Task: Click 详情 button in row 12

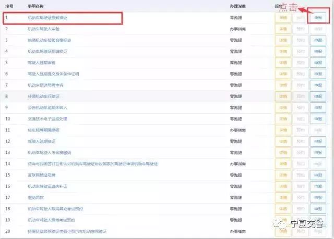Action: tap(283, 141)
